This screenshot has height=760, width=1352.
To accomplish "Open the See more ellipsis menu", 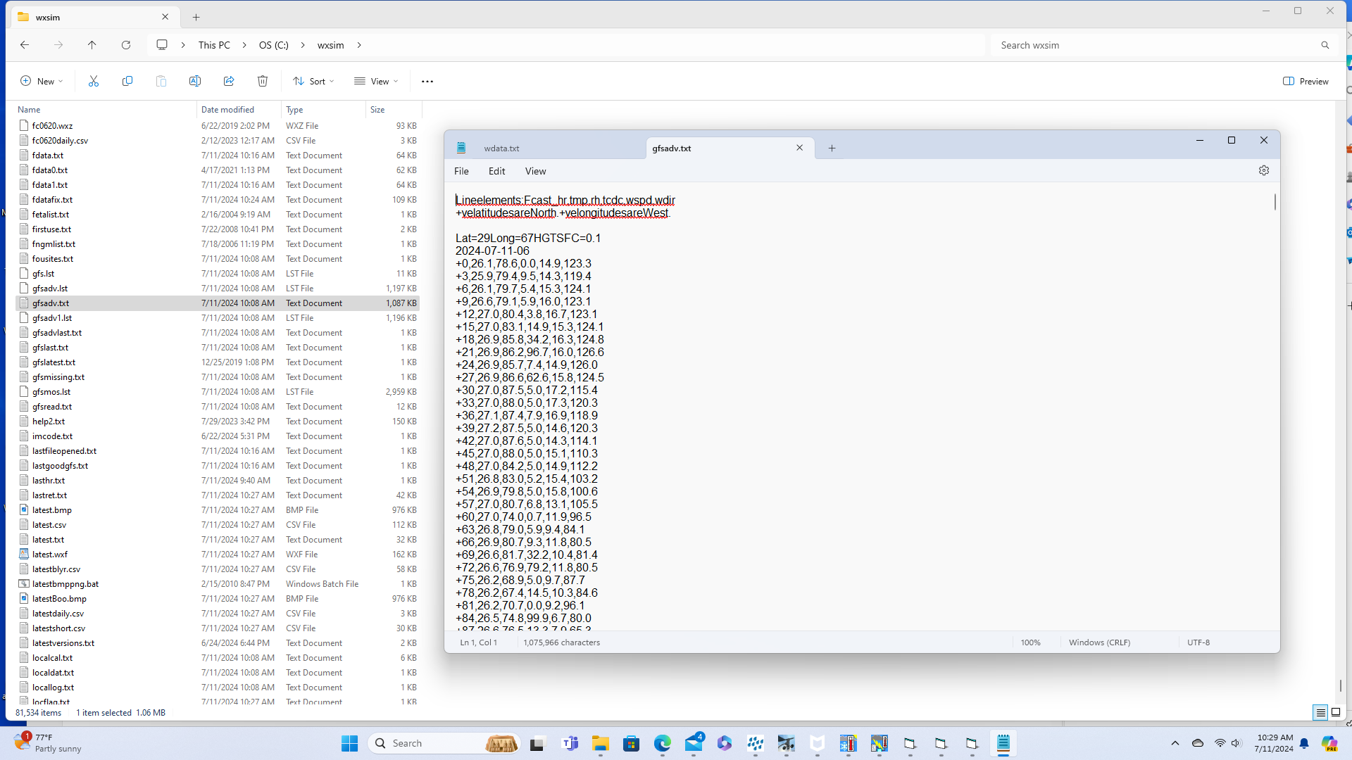I will click(x=427, y=81).
